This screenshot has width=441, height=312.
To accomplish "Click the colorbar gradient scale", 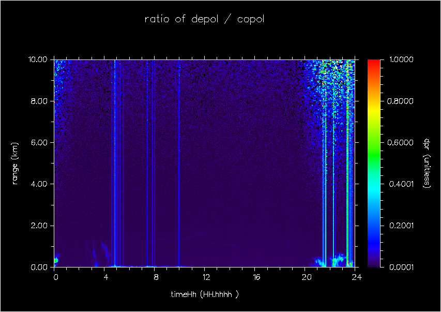I will click(374, 164).
